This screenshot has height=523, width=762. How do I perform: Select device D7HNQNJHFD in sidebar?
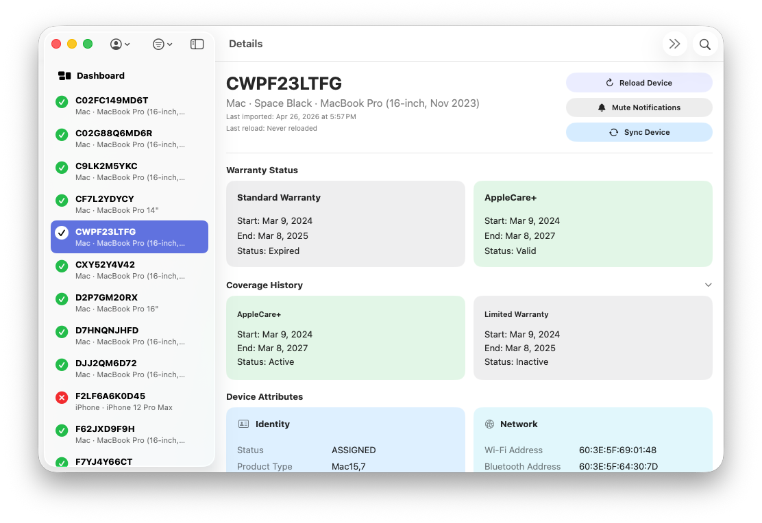pyautogui.click(x=130, y=335)
